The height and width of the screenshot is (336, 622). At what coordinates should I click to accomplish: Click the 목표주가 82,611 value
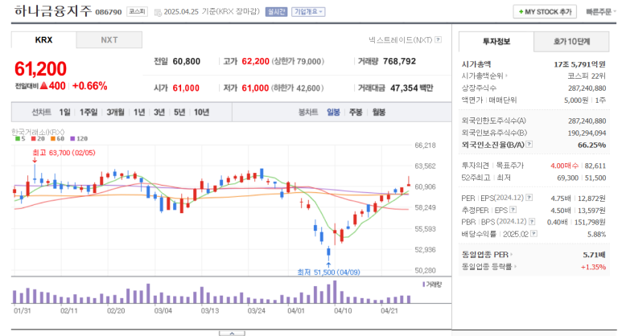[595, 166]
